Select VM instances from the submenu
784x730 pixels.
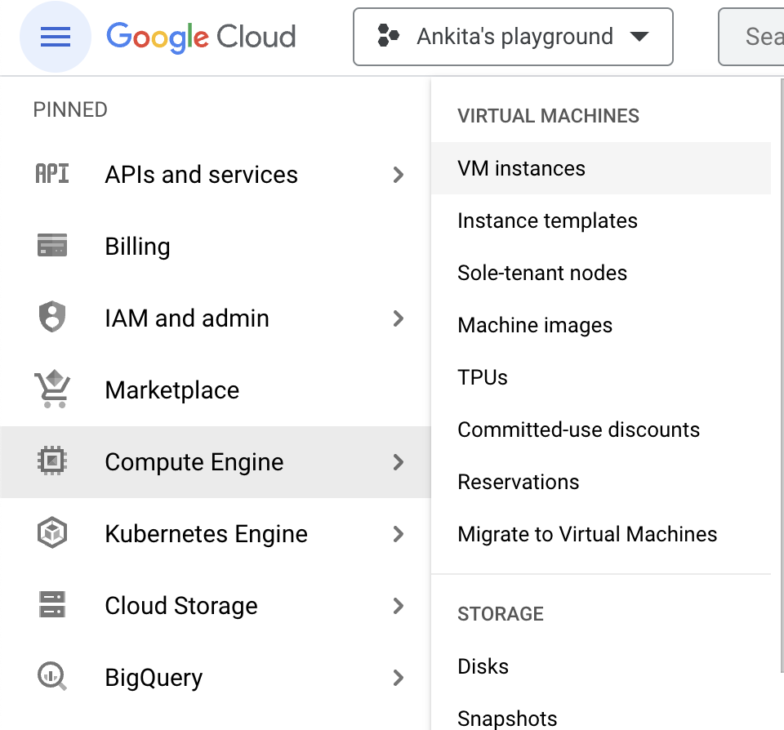tap(521, 168)
